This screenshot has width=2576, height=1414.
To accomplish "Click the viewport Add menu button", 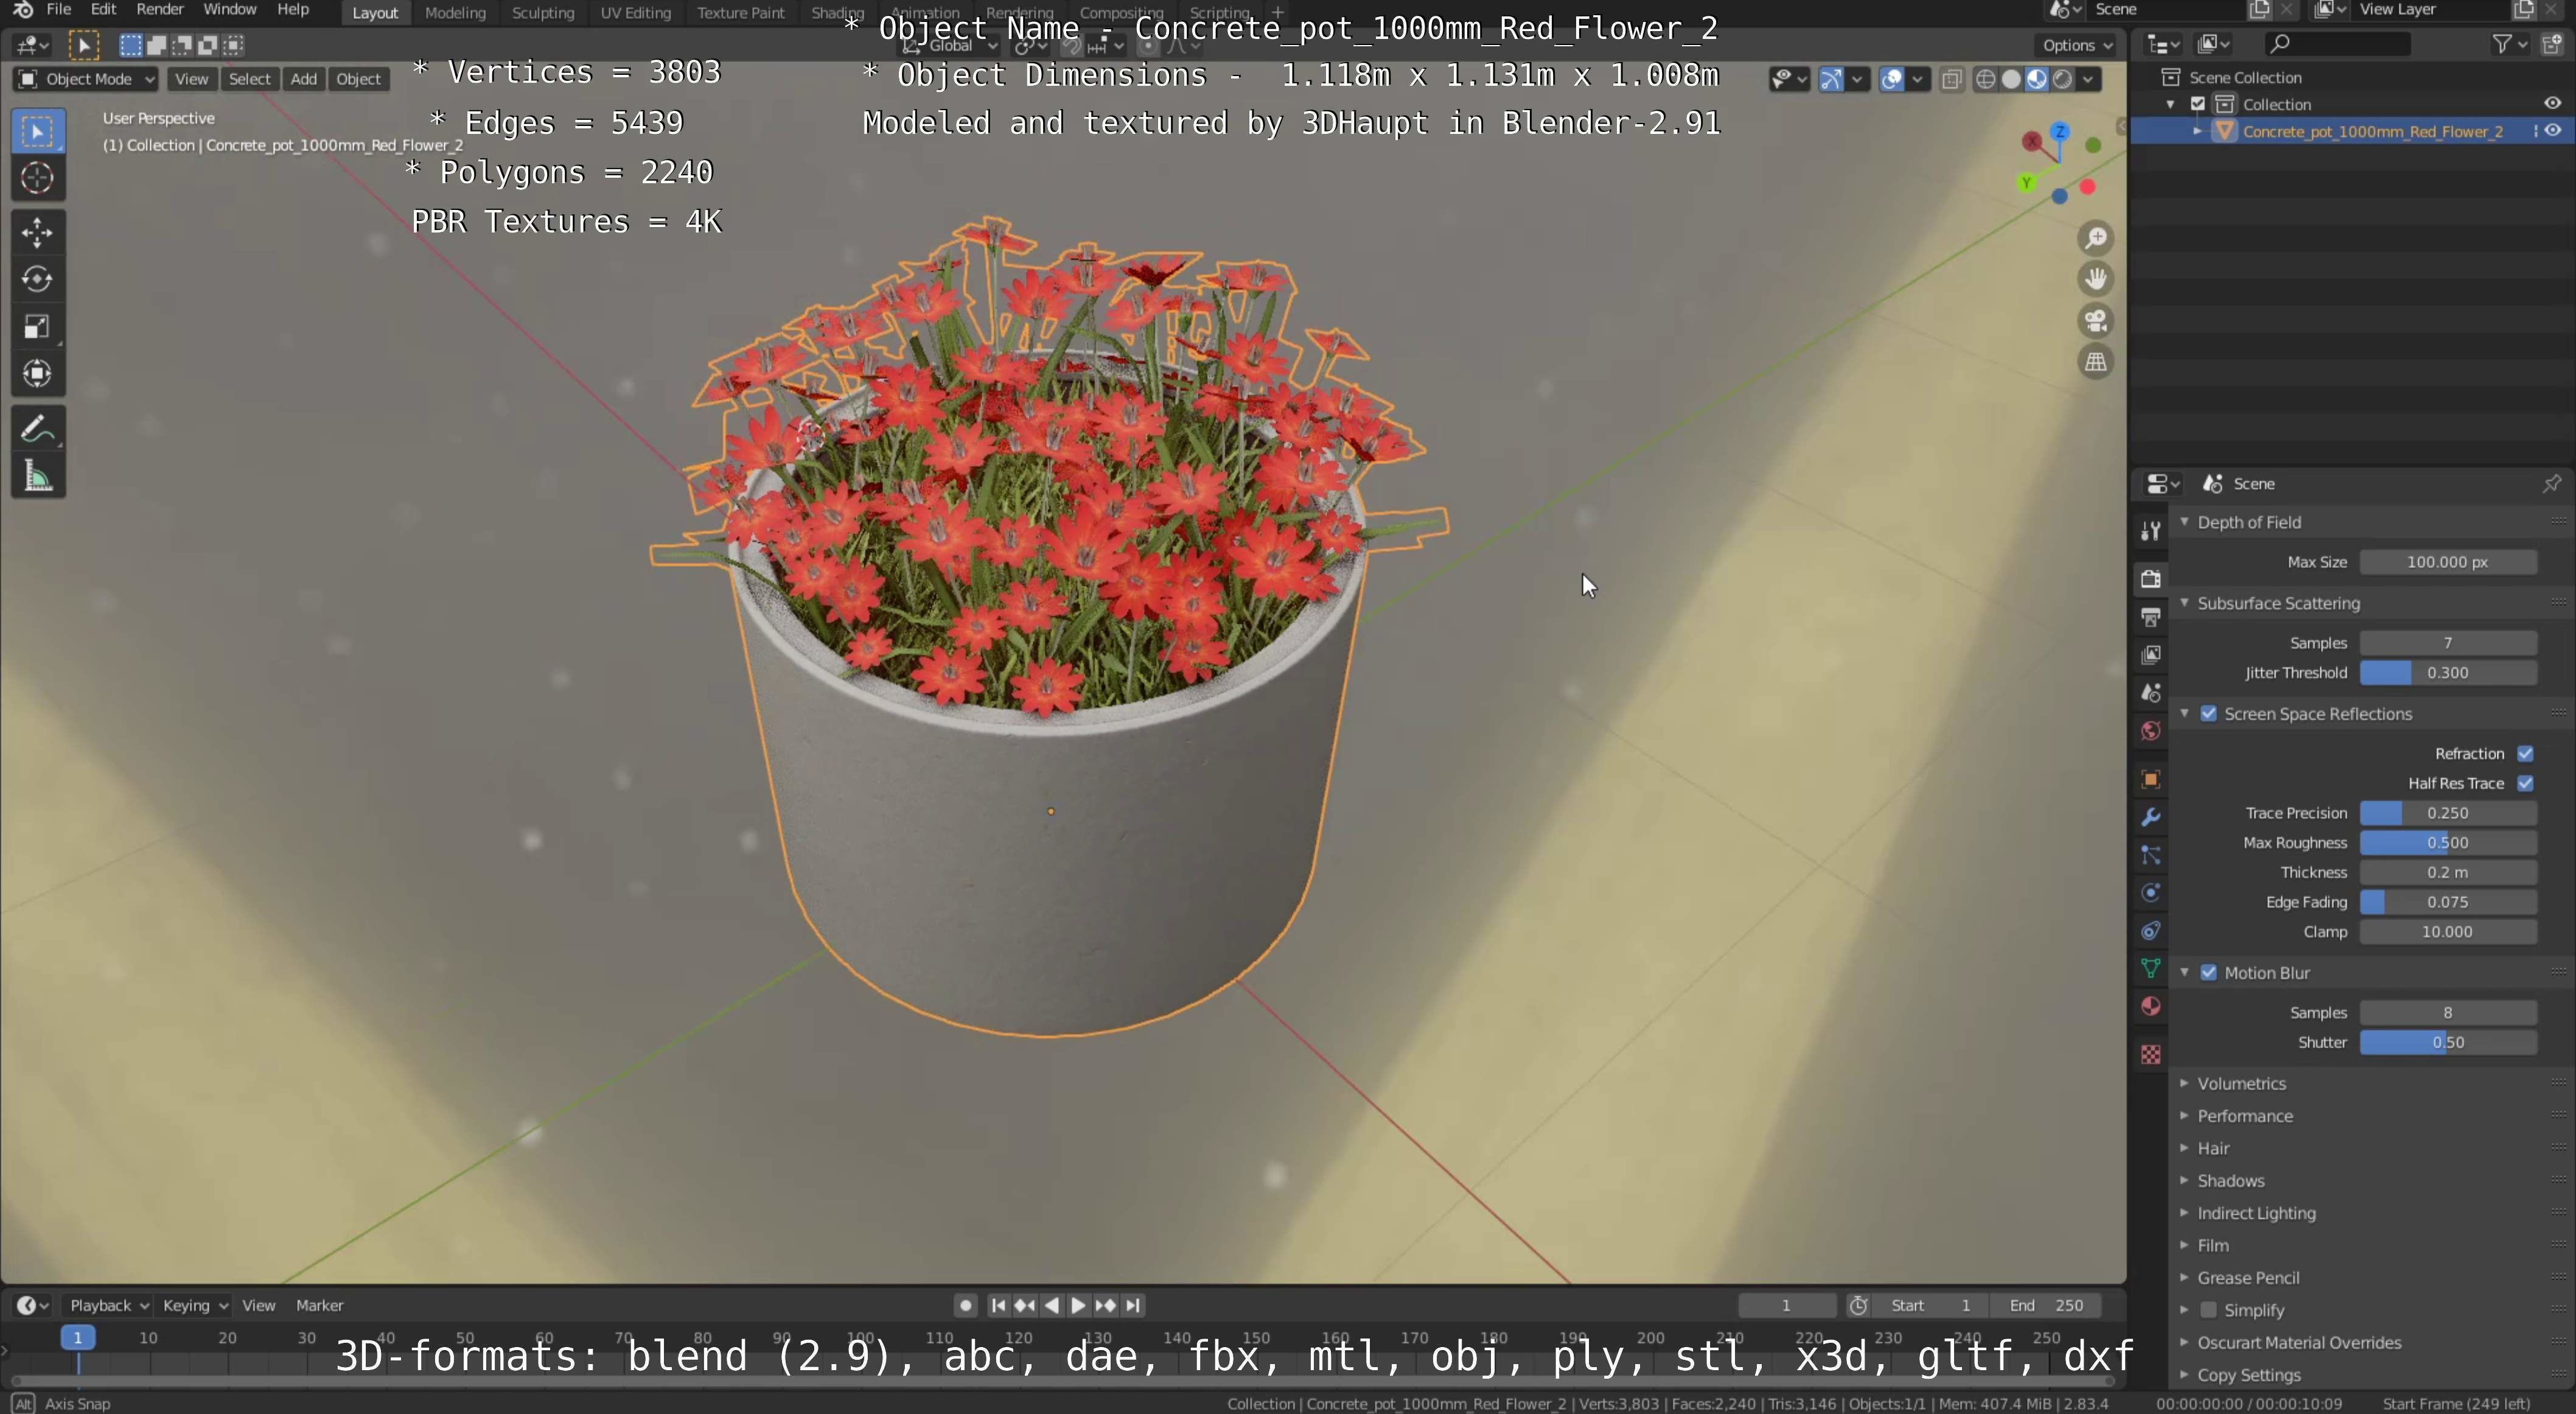I will (x=303, y=79).
